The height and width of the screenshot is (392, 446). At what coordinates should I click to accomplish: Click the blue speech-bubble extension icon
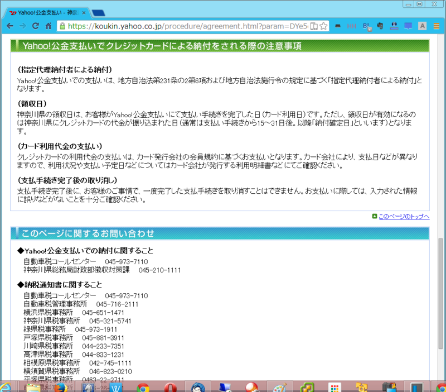tap(408, 26)
